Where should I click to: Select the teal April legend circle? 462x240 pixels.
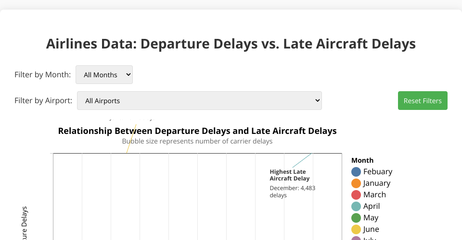pyautogui.click(x=356, y=206)
